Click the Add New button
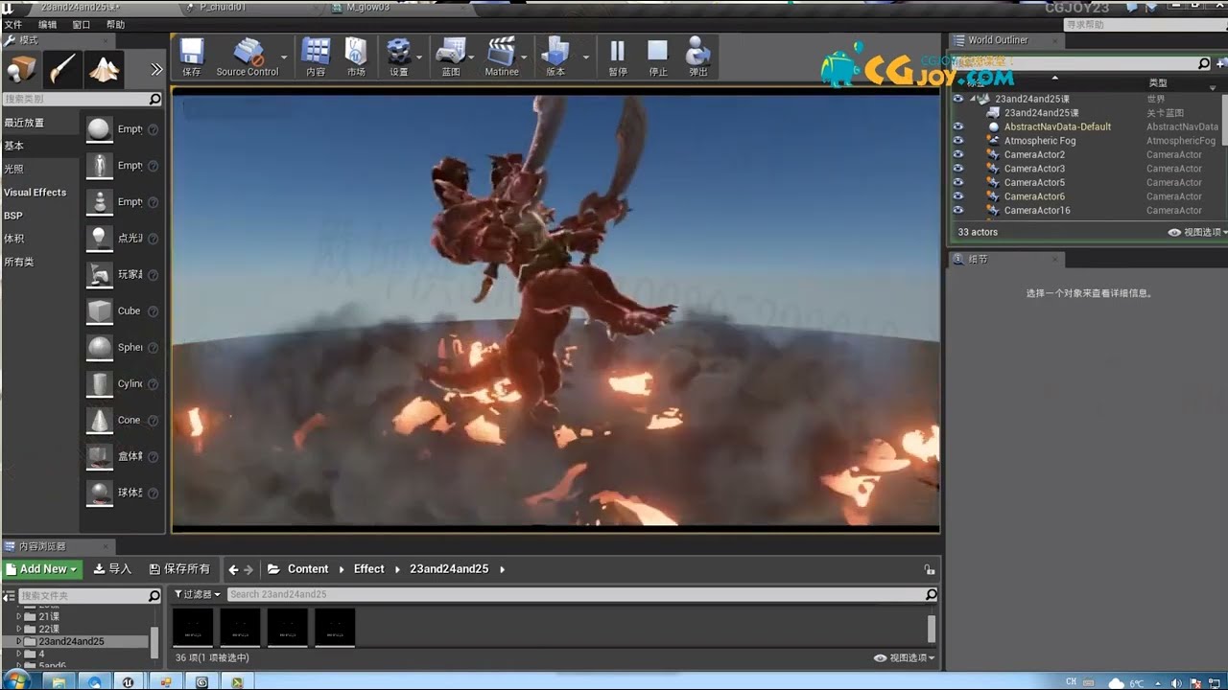This screenshot has height=690, width=1228. (42, 569)
